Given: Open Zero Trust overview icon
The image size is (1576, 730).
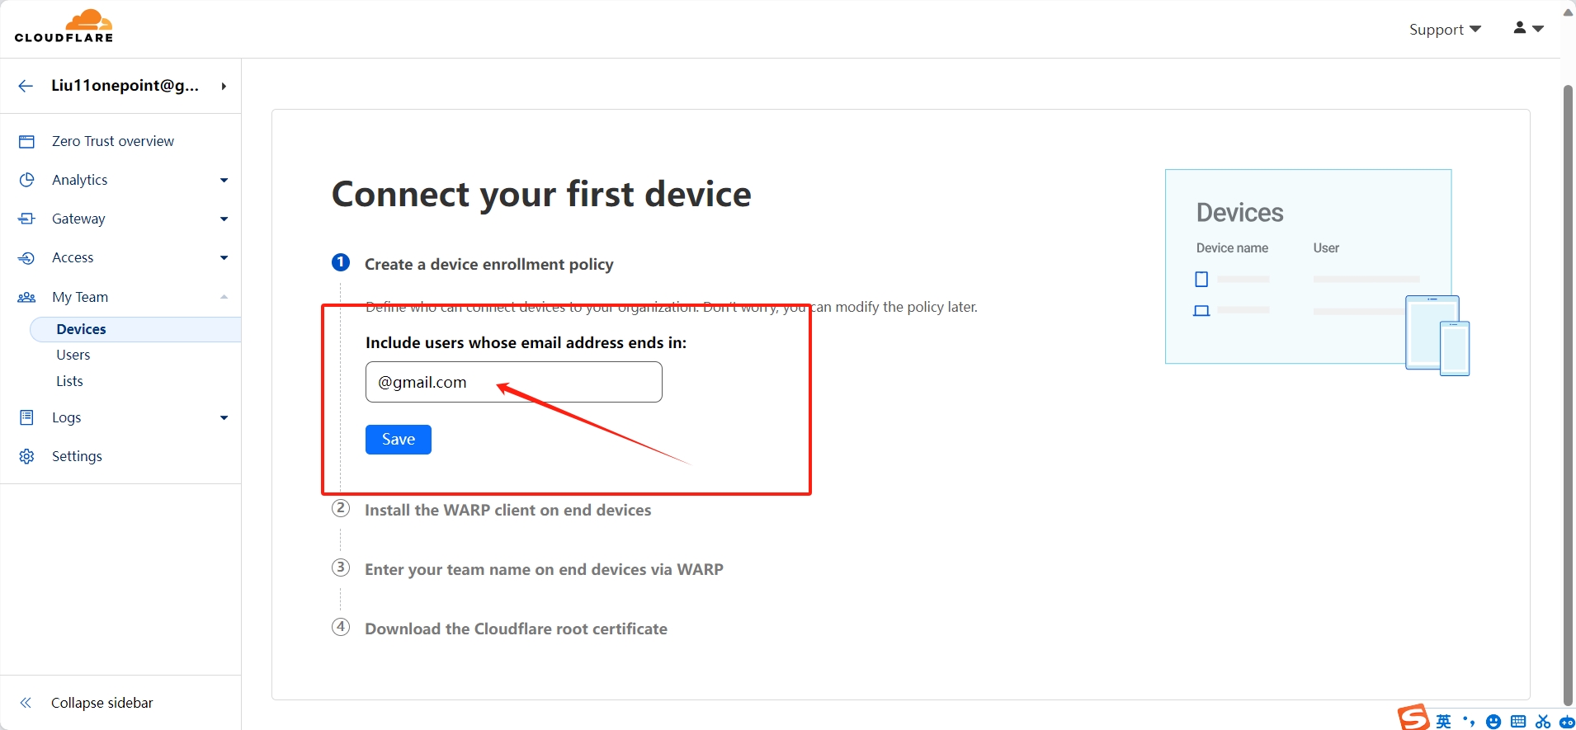Looking at the screenshot, I should pos(26,142).
